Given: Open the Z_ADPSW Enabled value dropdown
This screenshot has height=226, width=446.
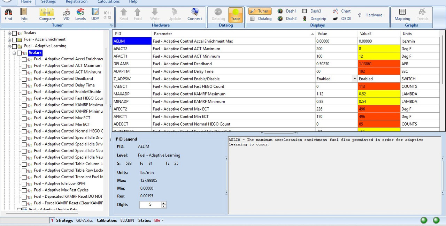Looking at the screenshot, I should (x=355, y=79).
